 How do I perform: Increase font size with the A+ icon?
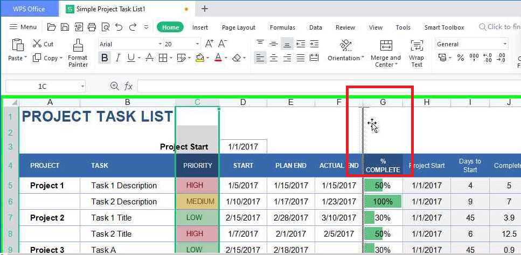coord(210,44)
